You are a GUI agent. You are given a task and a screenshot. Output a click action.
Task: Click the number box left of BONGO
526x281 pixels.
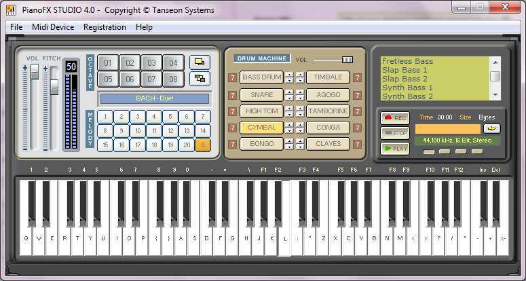[x=233, y=144]
